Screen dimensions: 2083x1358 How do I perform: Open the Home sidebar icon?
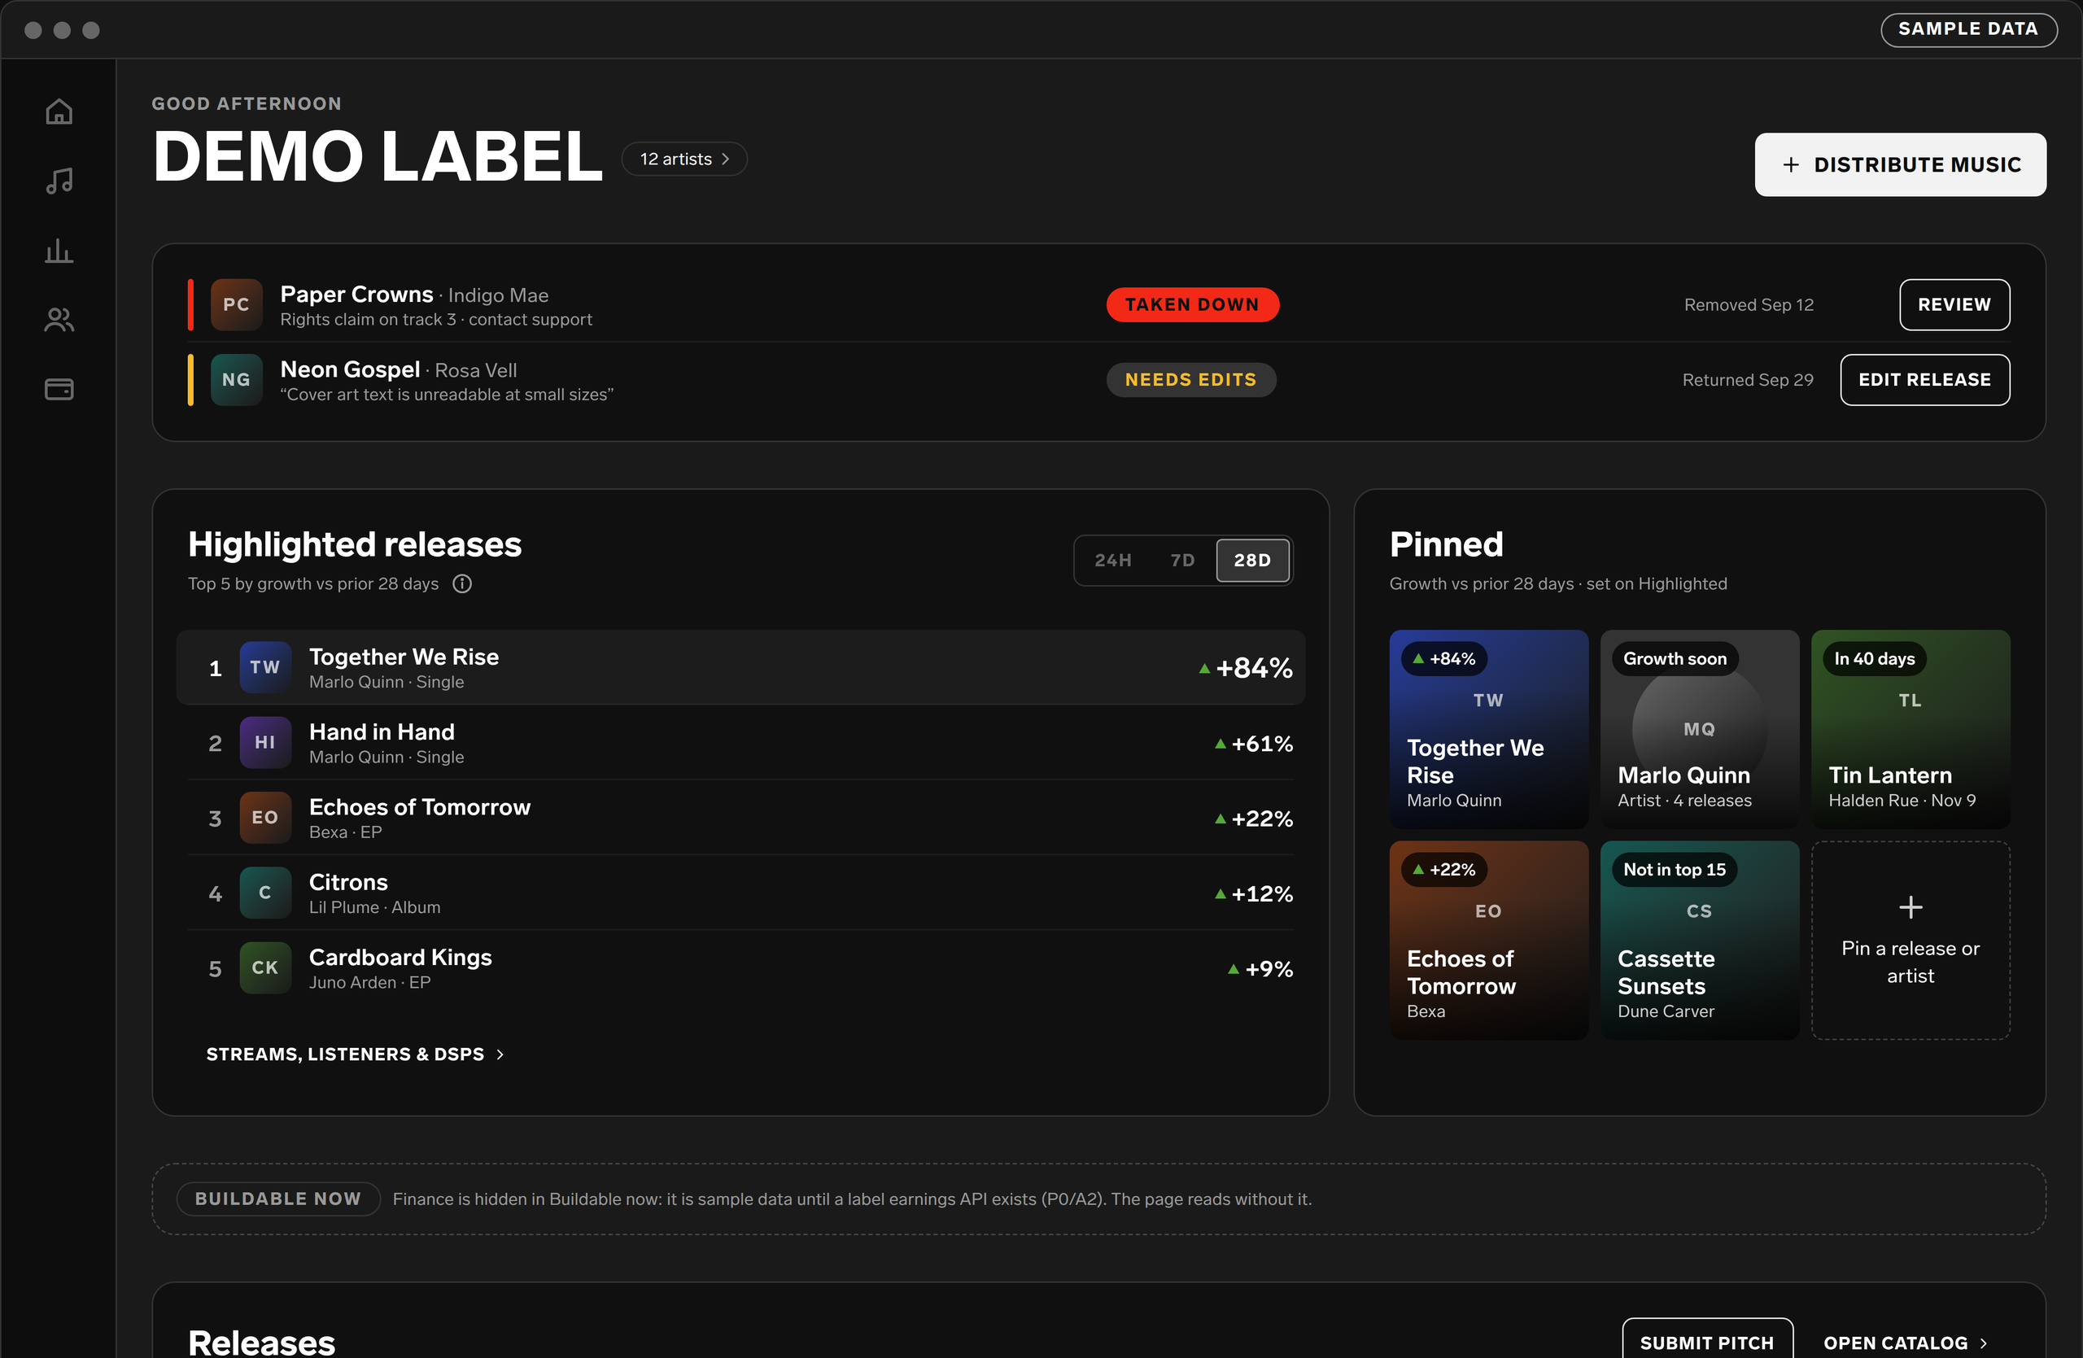(59, 112)
